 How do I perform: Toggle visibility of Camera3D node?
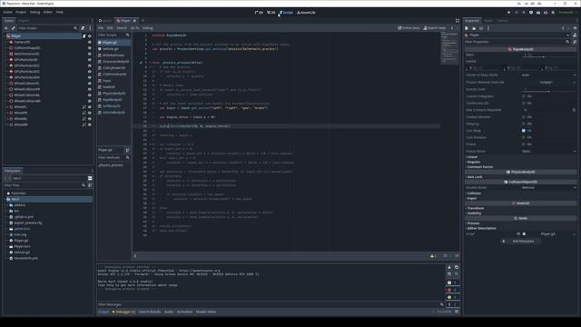(89, 42)
